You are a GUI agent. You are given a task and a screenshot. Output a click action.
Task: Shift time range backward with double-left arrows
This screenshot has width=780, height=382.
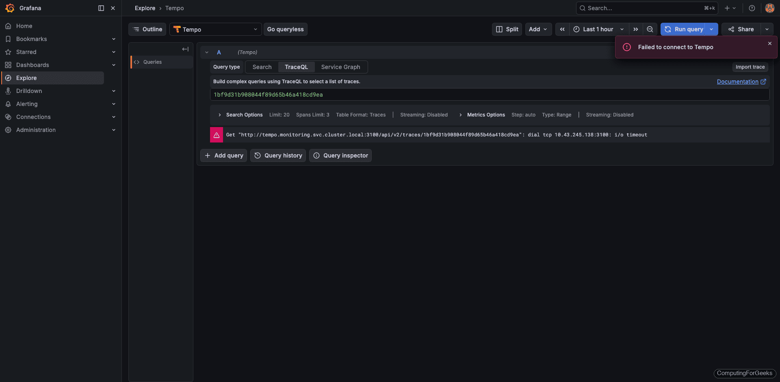tap(562, 29)
